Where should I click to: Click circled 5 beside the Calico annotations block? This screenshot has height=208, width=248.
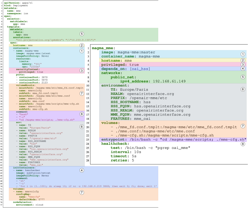(81, 33)
